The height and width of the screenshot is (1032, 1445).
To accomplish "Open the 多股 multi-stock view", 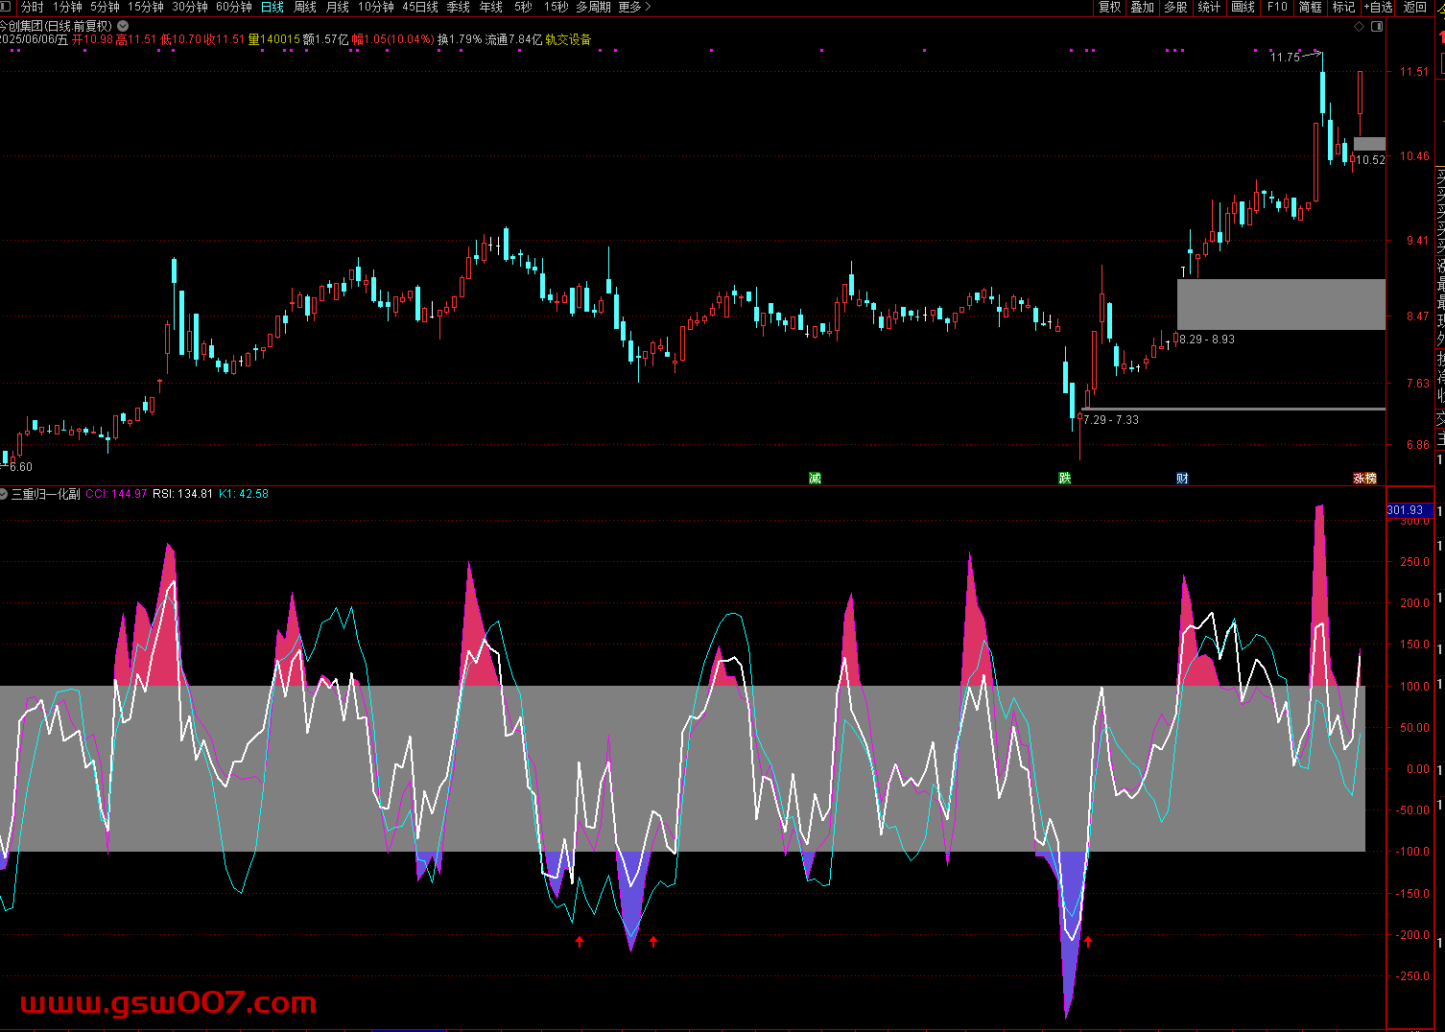I will 1175,7.
